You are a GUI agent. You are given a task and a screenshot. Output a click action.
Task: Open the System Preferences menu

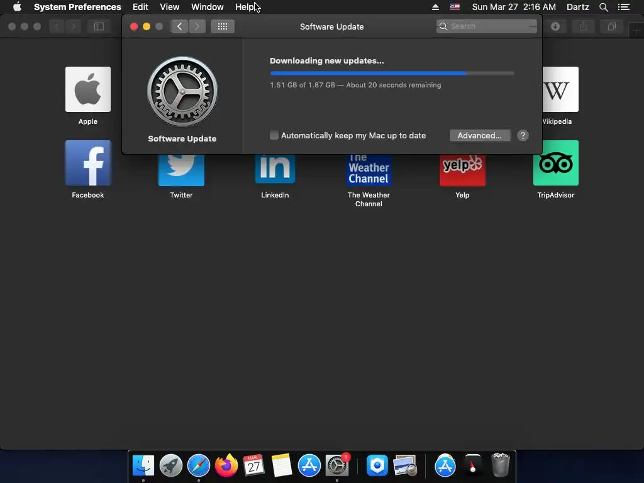[x=77, y=7]
